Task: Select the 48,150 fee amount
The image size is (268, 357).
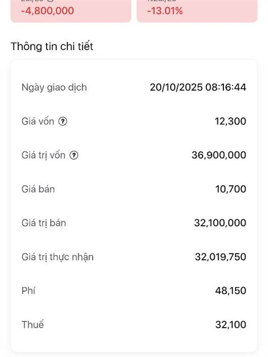Action: tap(230, 291)
